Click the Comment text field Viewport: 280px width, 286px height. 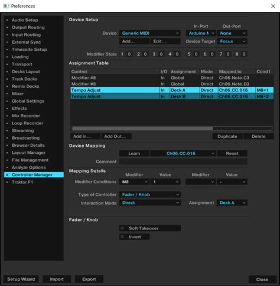[x=183, y=162]
